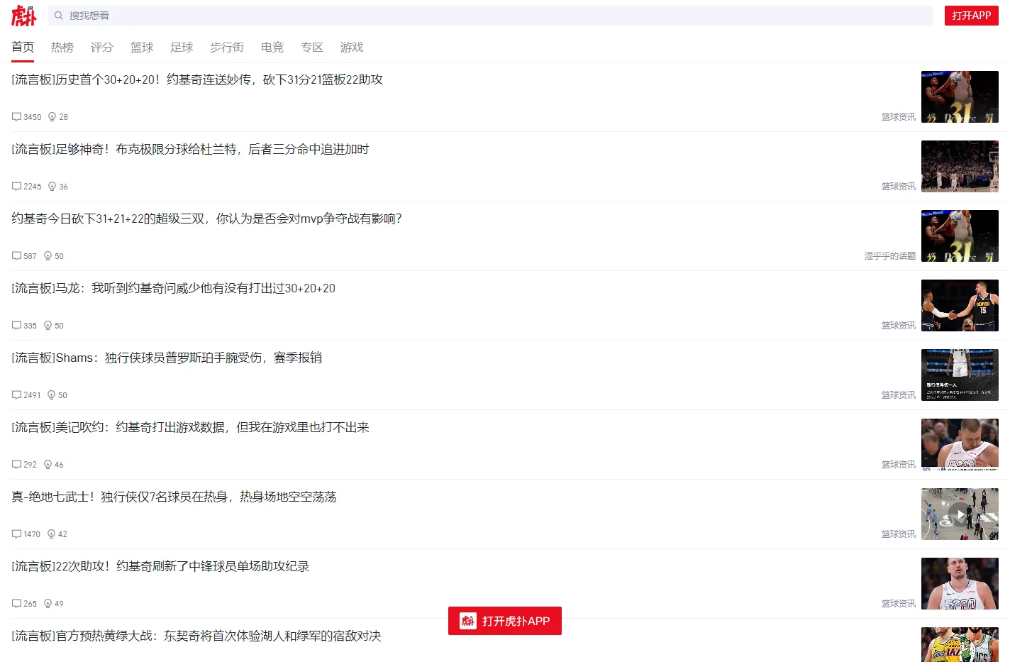Open thumbnail of 美记吹约 post
Screen dimensions: 1010x662
click(x=960, y=444)
